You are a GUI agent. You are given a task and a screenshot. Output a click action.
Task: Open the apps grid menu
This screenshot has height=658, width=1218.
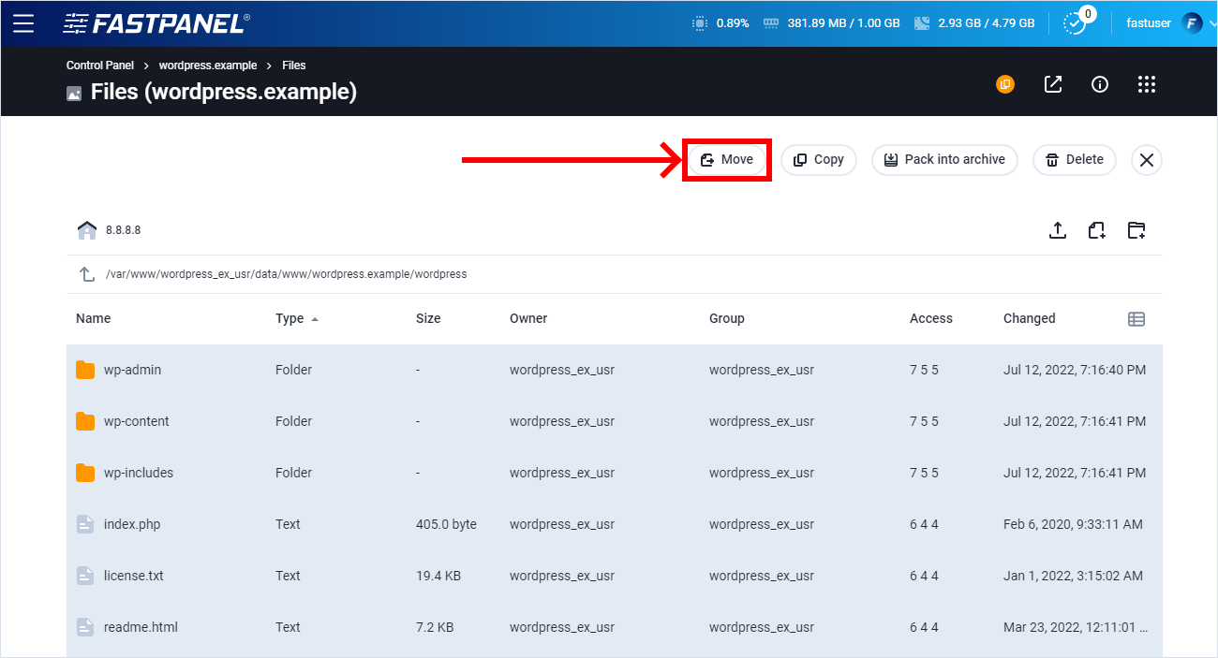pyautogui.click(x=1147, y=84)
